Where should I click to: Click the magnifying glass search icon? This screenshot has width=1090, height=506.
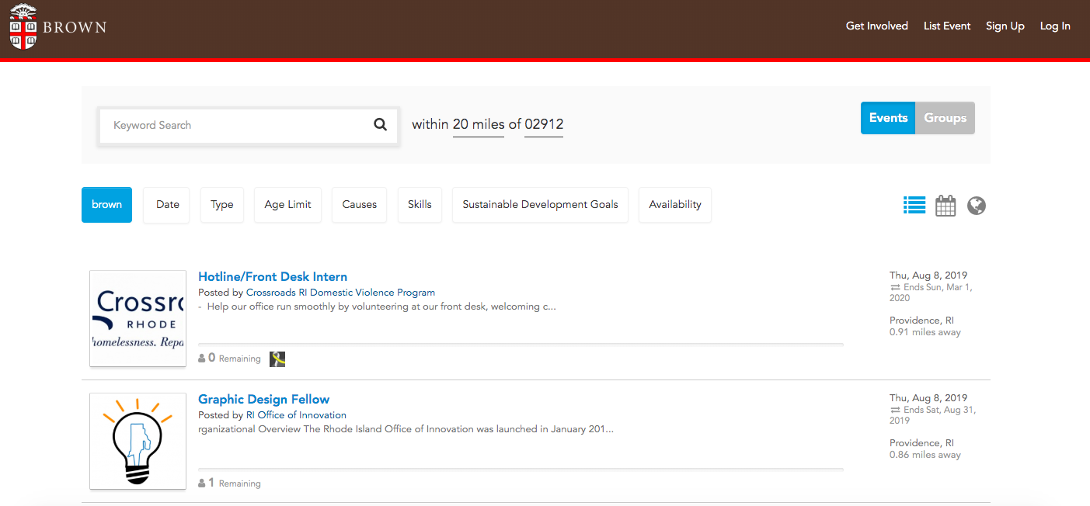[x=380, y=124]
